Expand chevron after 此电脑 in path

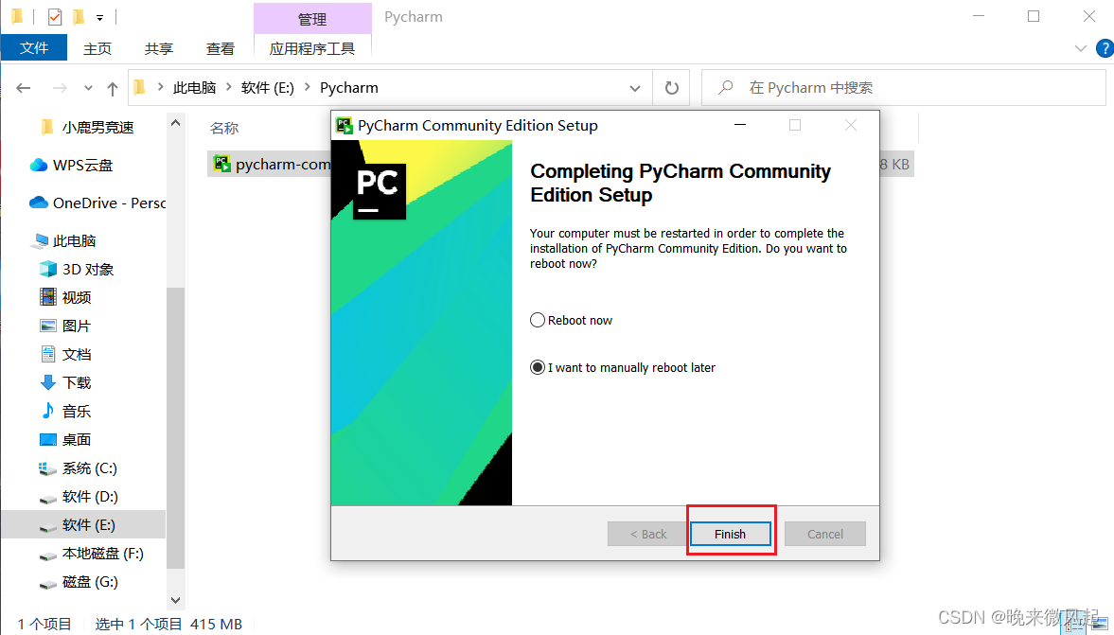pyautogui.click(x=229, y=87)
